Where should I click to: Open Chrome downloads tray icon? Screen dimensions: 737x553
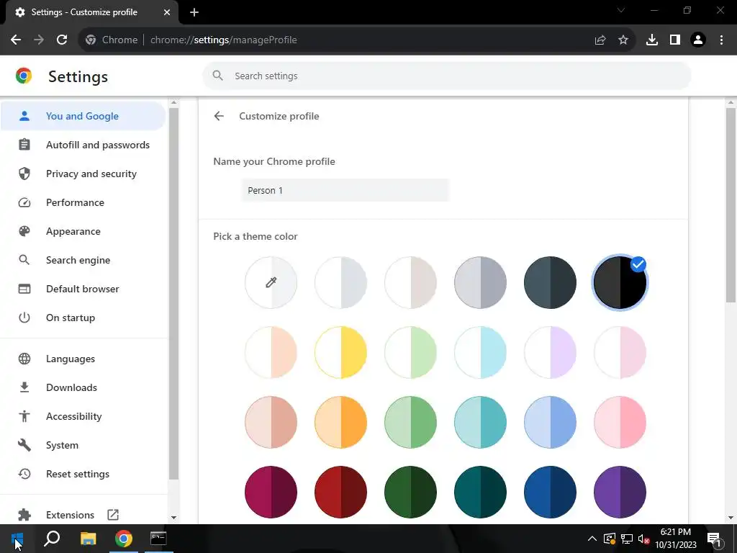point(652,40)
